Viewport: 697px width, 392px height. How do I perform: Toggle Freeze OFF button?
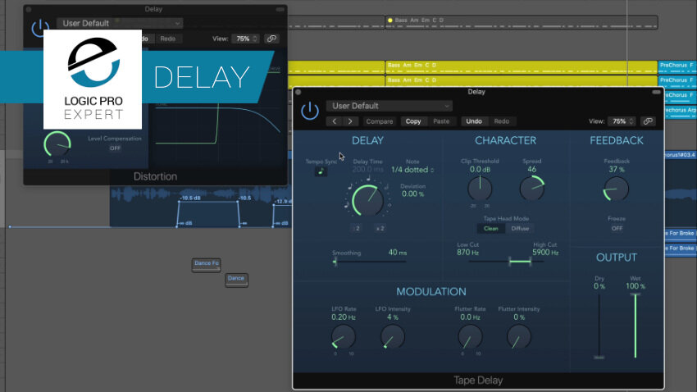tap(617, 229)
